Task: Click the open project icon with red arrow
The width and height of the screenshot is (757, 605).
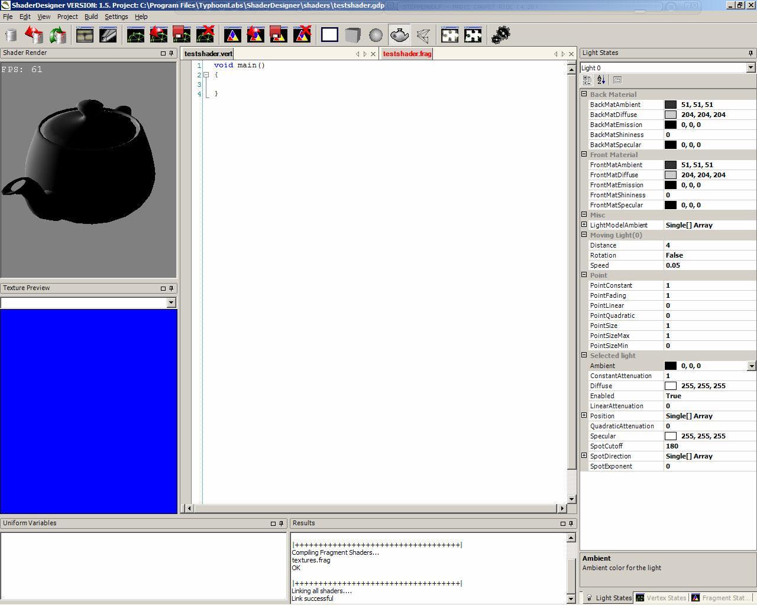Action: pos(34,35)
